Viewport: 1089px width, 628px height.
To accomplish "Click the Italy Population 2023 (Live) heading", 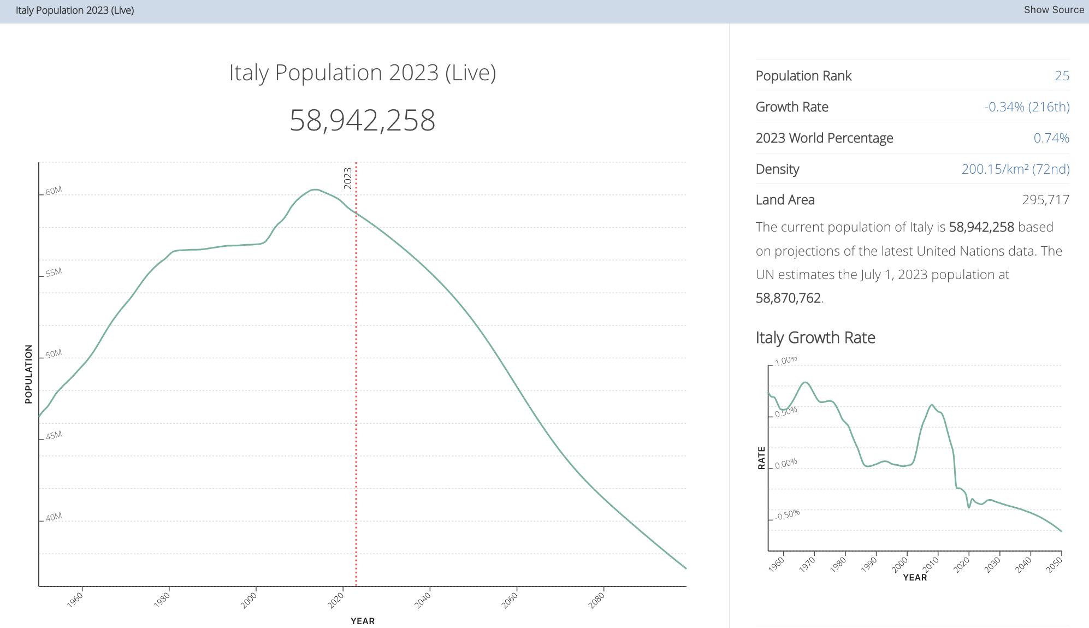I will coord(362,73).
